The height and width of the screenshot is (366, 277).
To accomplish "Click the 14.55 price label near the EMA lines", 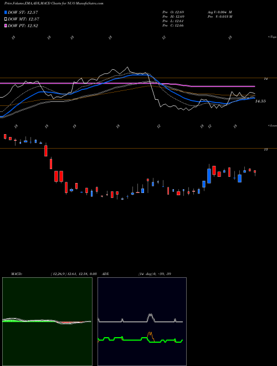I will [260, 101].
